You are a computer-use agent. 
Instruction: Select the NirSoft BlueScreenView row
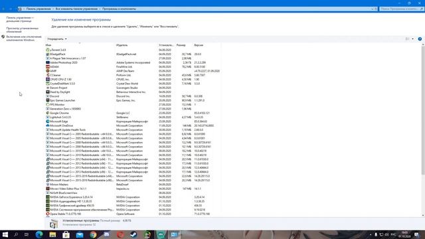click(133, 193)
